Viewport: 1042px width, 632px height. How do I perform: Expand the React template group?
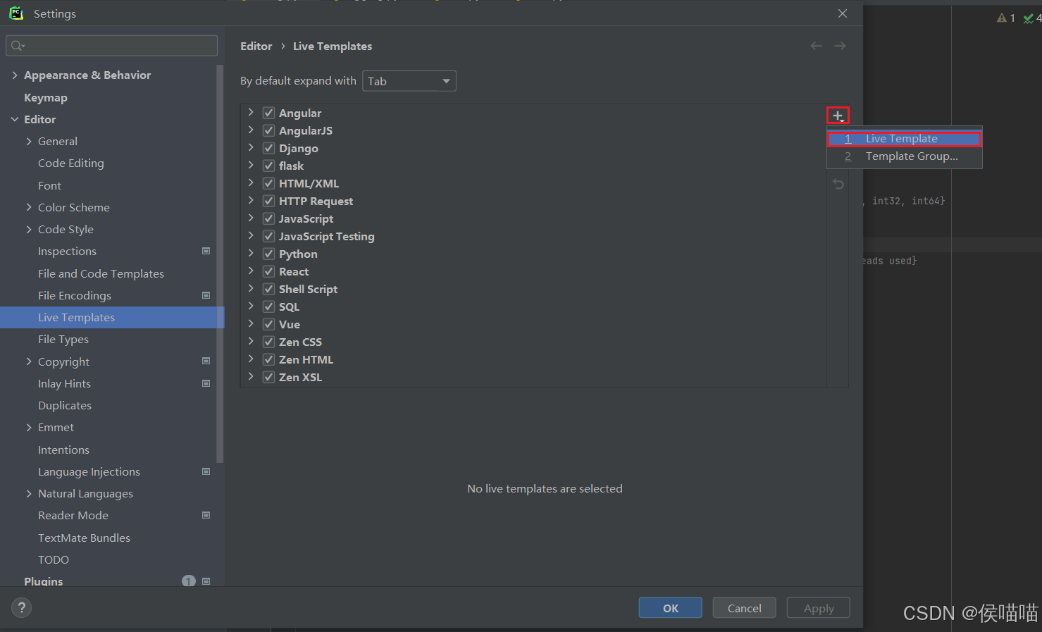point(251,271)
